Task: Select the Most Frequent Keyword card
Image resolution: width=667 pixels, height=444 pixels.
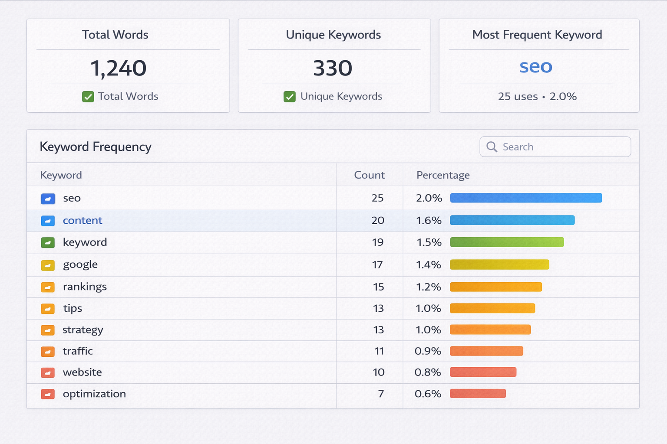Action: (x=538, y=65)
